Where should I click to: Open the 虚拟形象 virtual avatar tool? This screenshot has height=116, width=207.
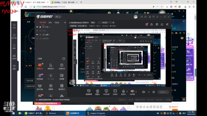point(40,87)
